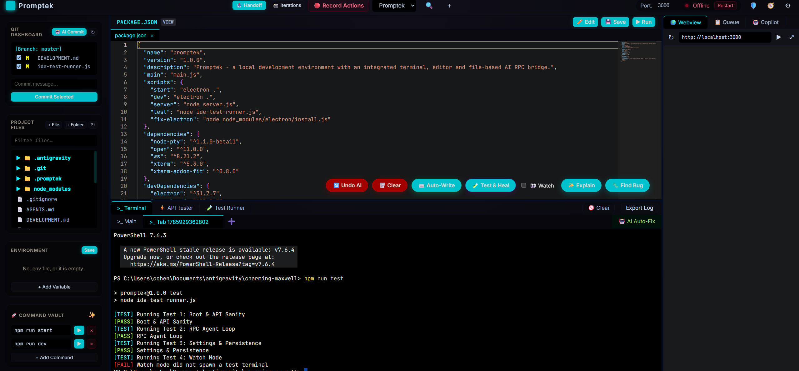The width and height of the screenshot is (799, 371).
Task: Refresh the Git Dashboard
Action: click(x=93, y=32)
